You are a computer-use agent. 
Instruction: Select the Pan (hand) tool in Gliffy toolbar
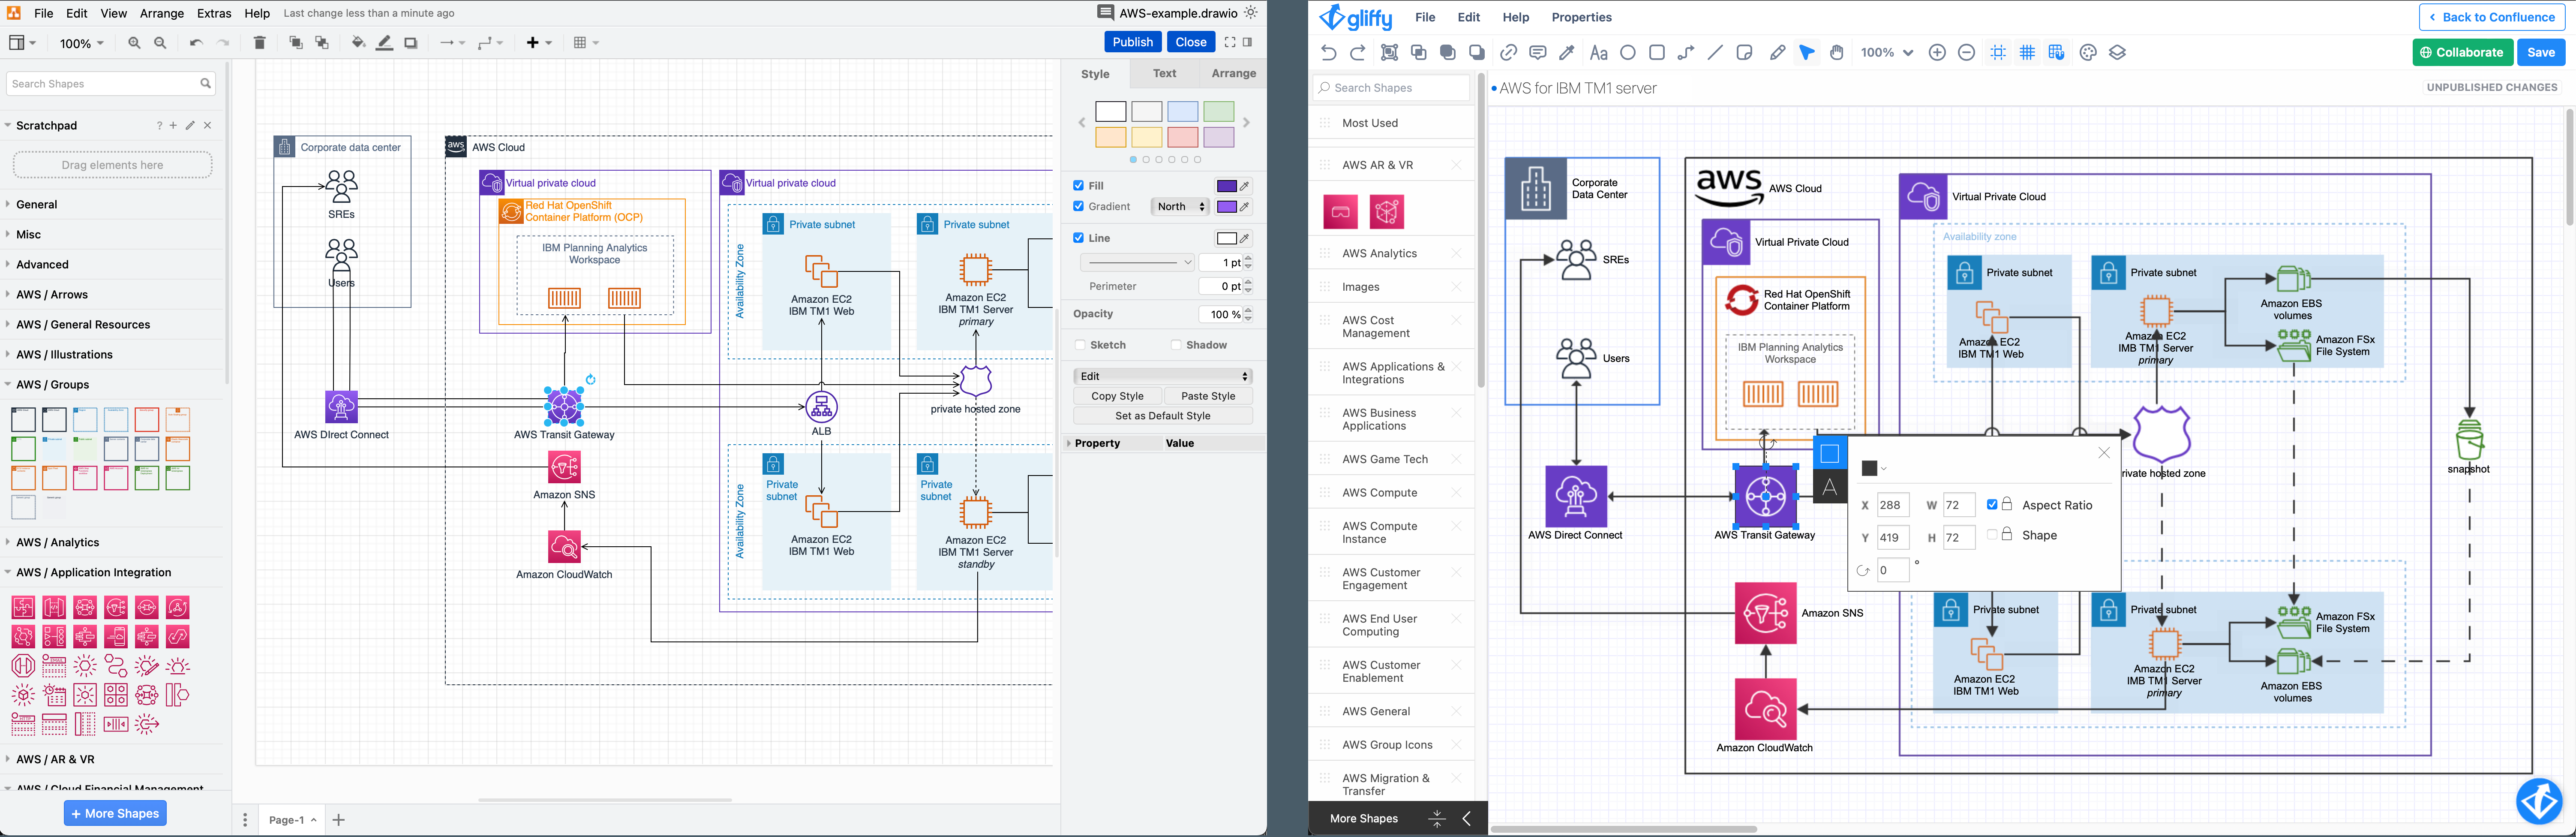click(1838, 52)
